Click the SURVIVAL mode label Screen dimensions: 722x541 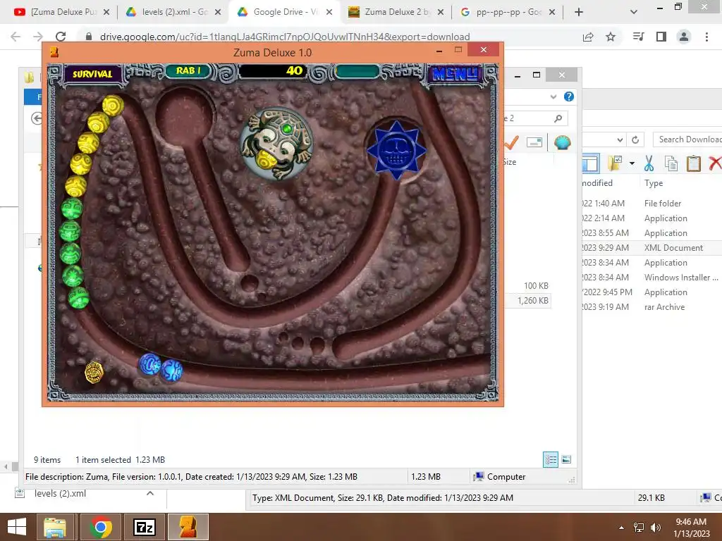[x=92, y=73]
